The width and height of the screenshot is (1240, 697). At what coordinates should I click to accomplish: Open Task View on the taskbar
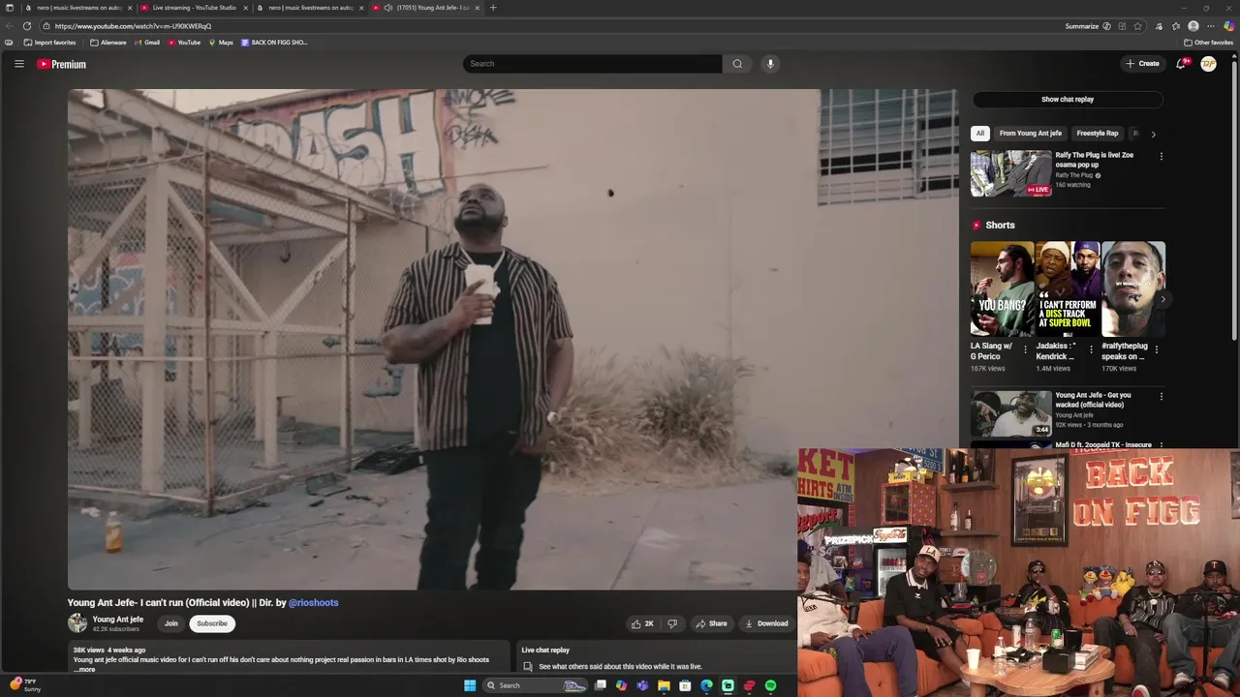point(601,685)
